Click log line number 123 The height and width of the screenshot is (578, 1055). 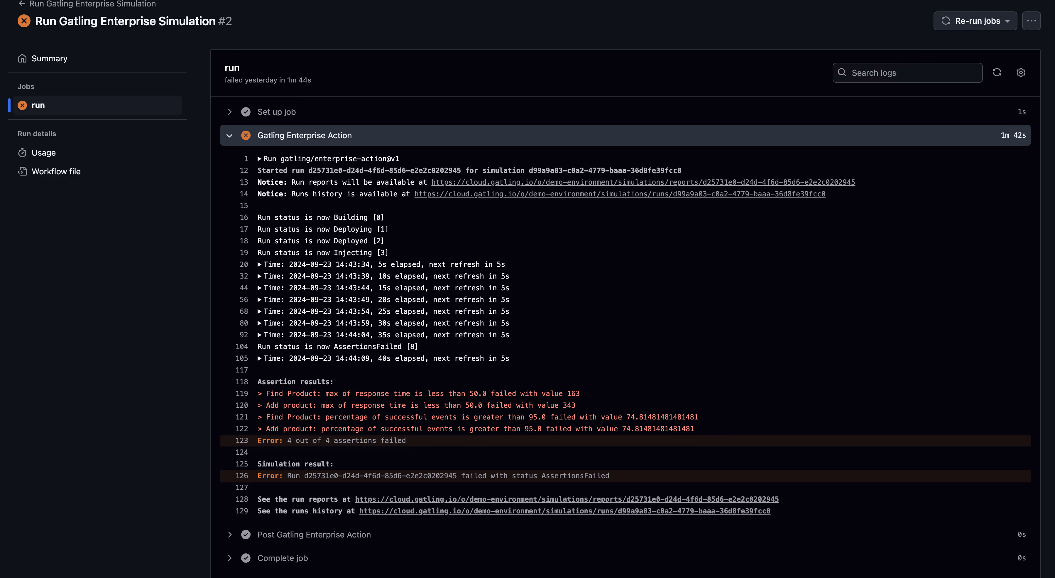tap(242, 441)
